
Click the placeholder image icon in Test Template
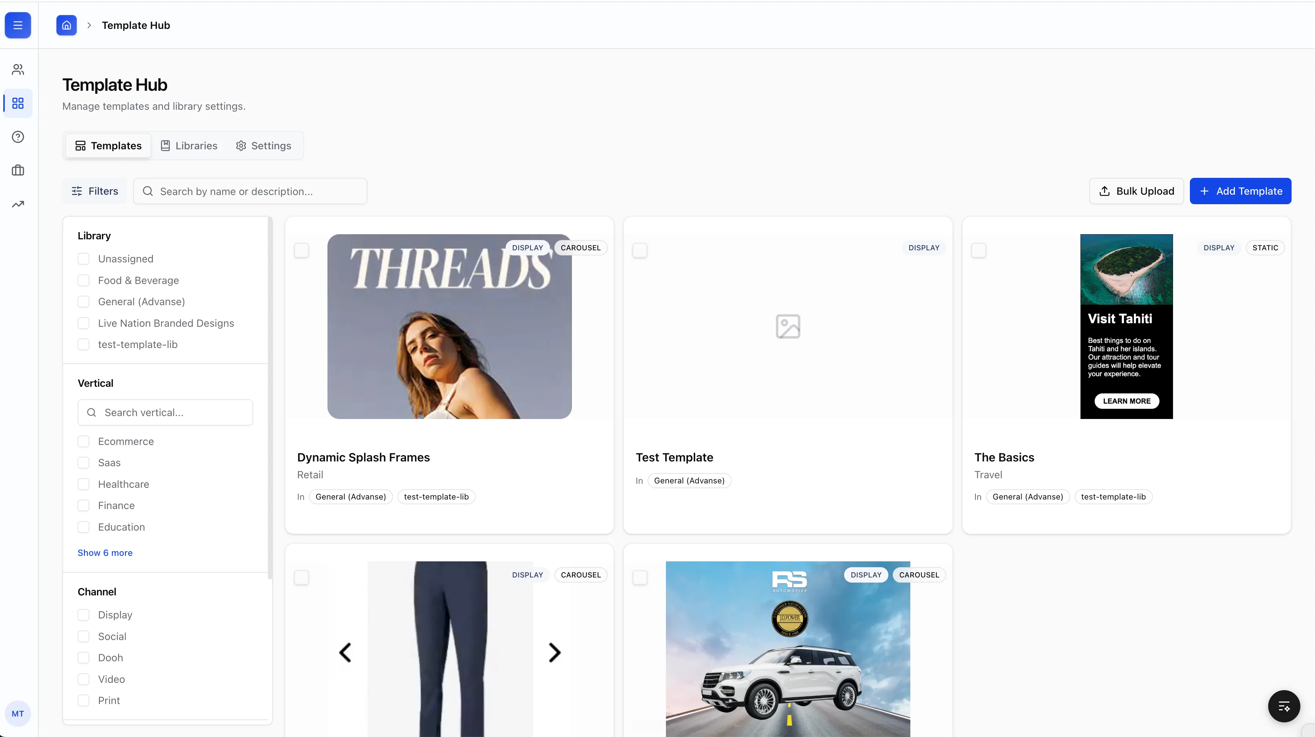pos(788,327)
